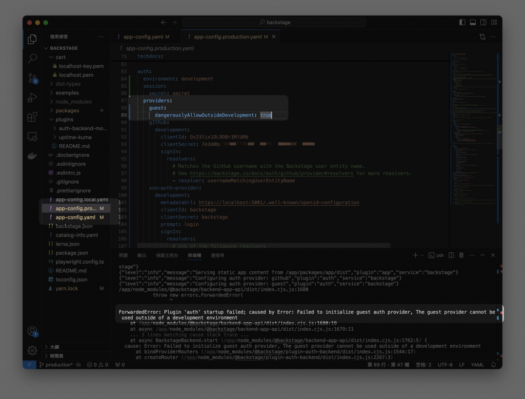The height and width of the screenshot is (399, 525).
Task: Switch to Debug Console panel tab
Action: point(167,255)
